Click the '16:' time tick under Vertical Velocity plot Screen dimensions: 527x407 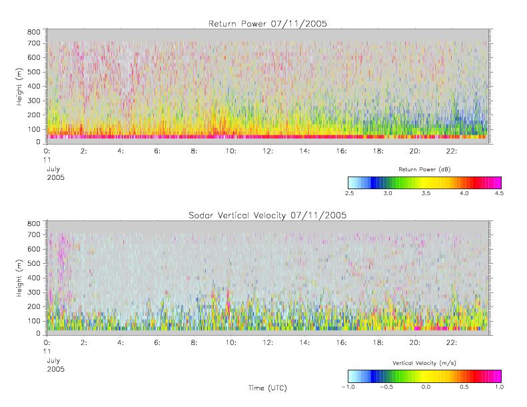tap(342, 343)
